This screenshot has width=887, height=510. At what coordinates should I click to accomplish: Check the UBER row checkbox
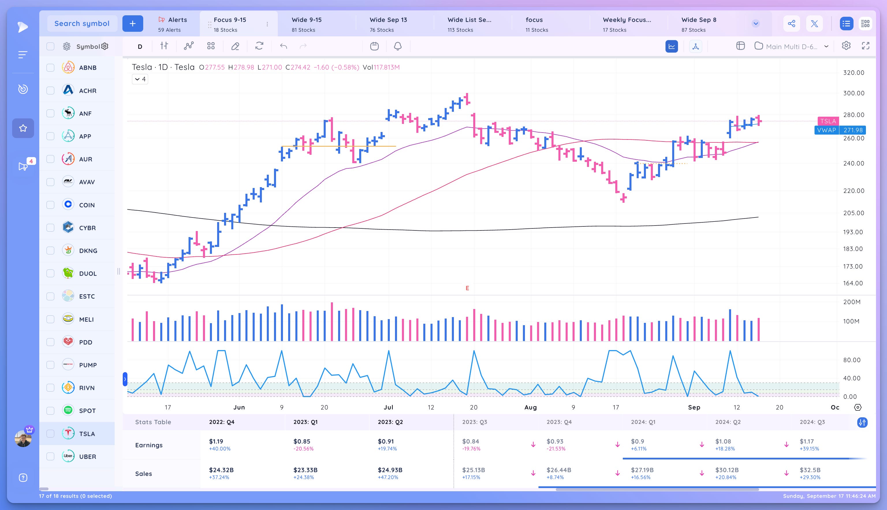coord(51,456)
